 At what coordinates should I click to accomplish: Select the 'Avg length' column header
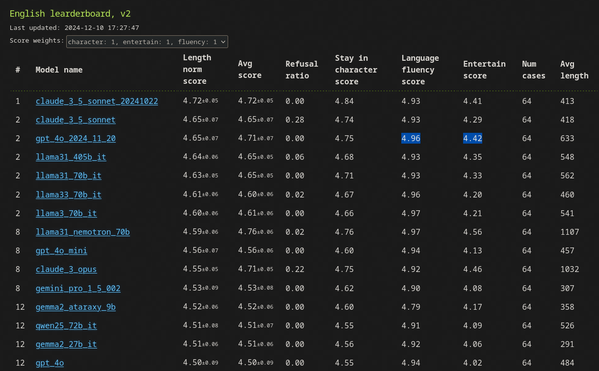(x=574, y=70)
